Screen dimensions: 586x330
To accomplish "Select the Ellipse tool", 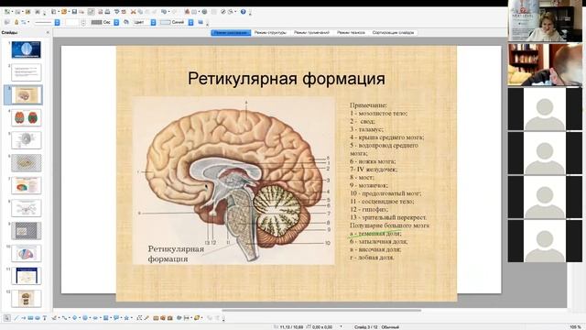I will pos(38,318).
